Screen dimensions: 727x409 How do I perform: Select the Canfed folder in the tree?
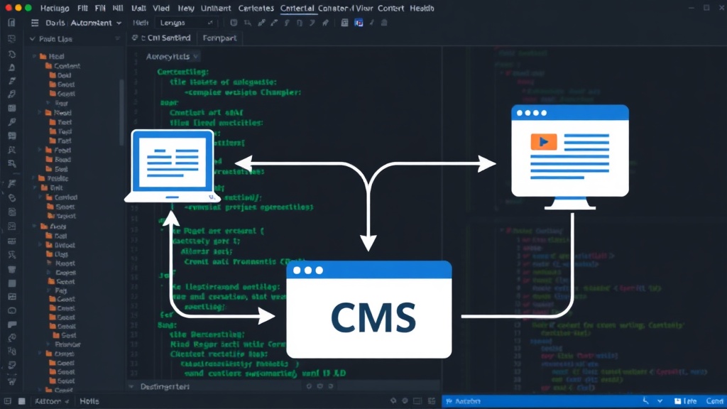(62, 197)
